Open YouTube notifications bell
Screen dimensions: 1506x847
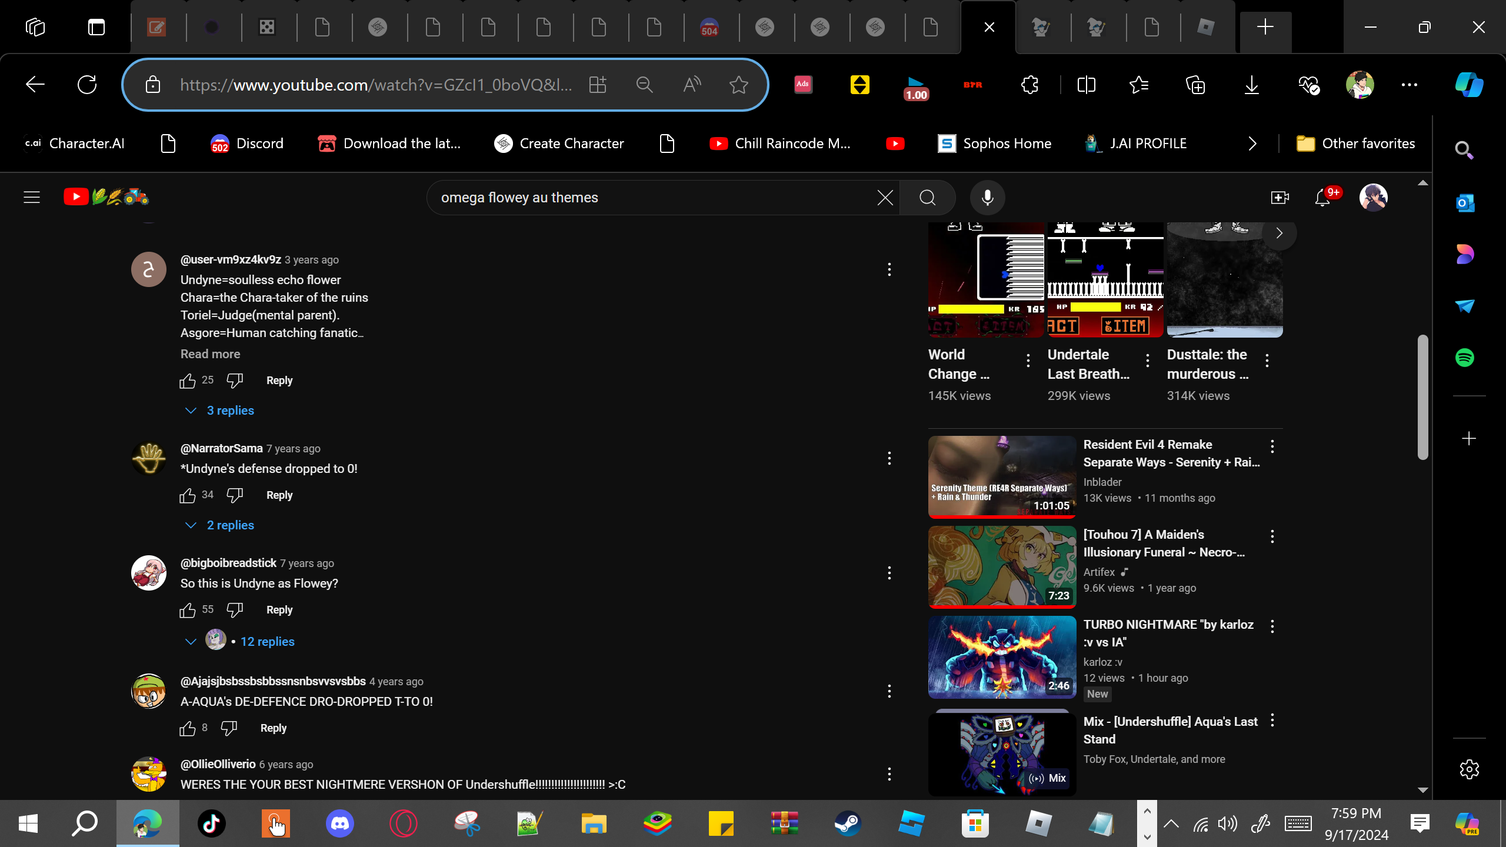(x=1322, y=198)
